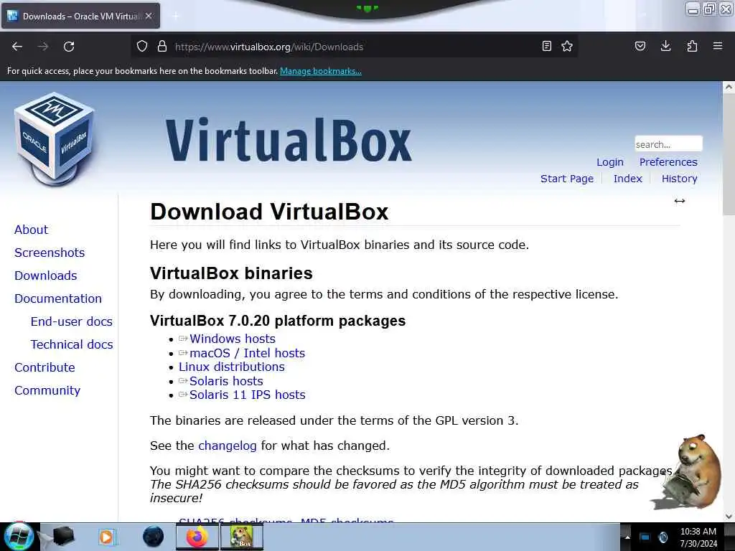735x551 pixels.
Task: Open the extensions puzzle icon
Action: [692, 46]
